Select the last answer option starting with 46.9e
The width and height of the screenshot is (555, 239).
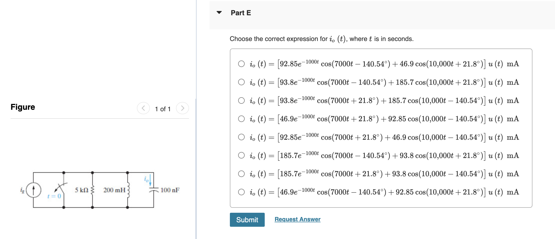(241, 192)
